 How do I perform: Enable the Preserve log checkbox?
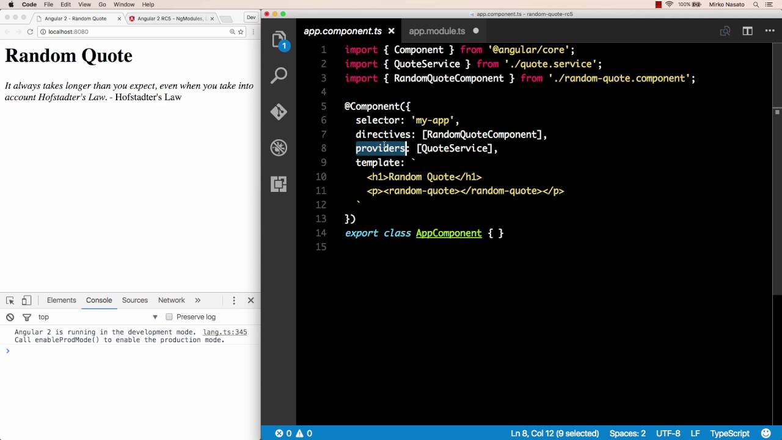[169, 317]
